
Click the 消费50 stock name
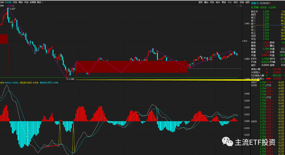255,3
